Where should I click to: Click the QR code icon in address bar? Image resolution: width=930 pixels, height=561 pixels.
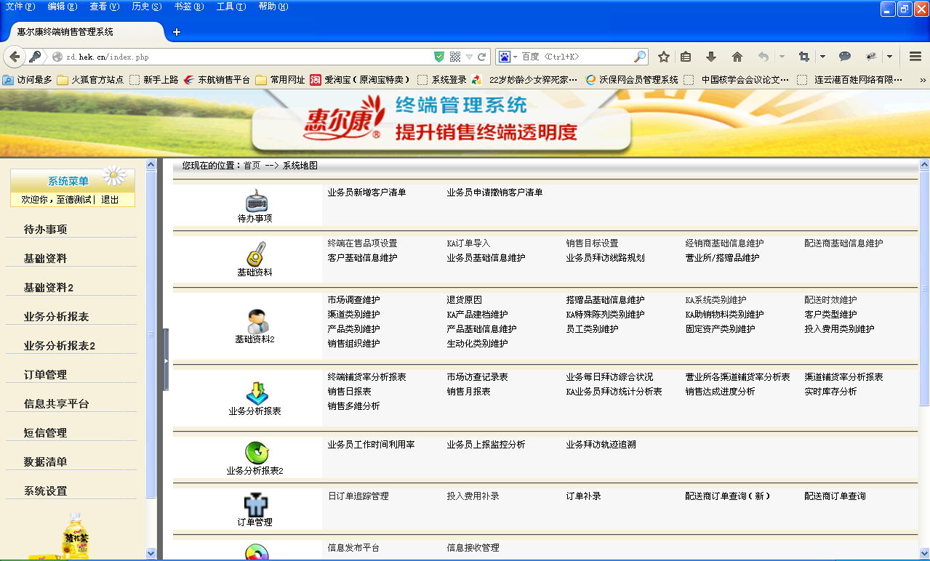click(x=455, y=57)
